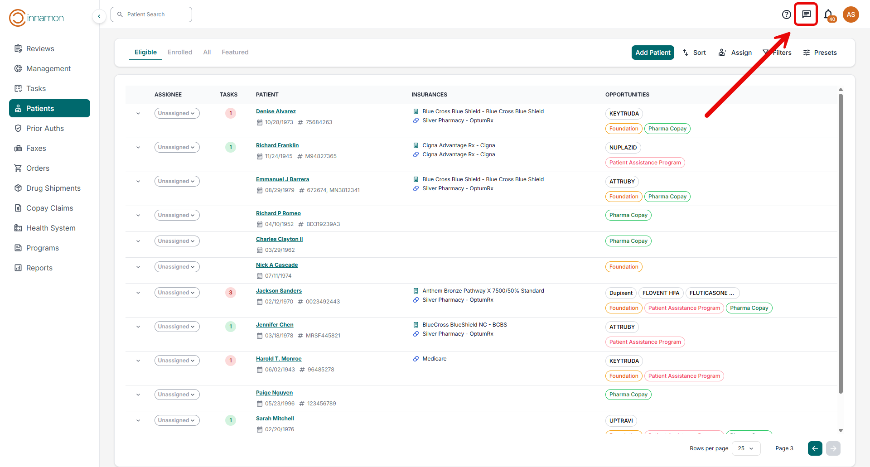Screen dimensions: 870x467
Task: Expand Jackson Sanders row chevron
Action: 138,293
